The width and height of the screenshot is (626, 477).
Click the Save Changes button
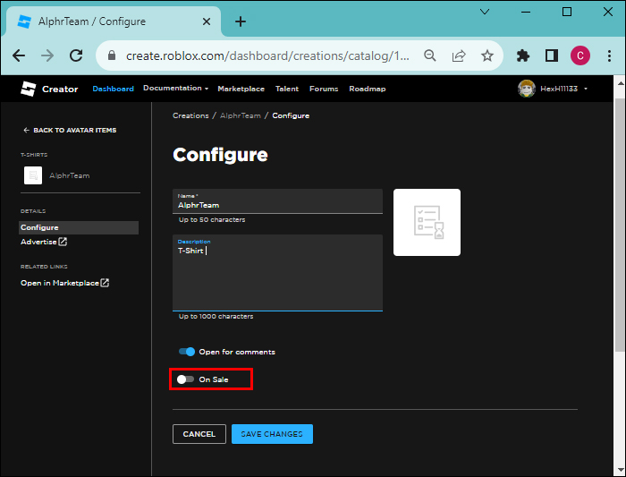click(272, 434)
